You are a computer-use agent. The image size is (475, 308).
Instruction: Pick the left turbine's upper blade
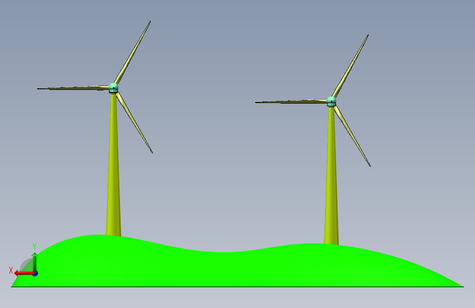tap(133, 53)
